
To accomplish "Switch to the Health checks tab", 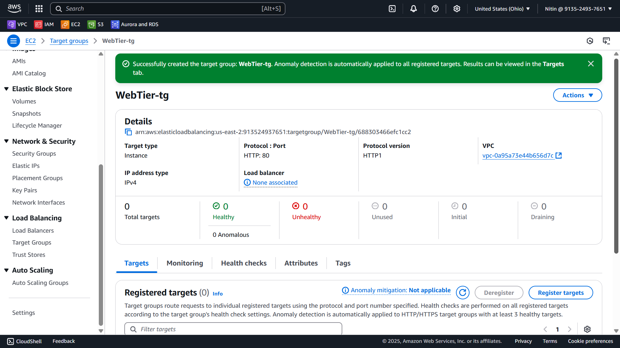I will [x=244, y=263].
